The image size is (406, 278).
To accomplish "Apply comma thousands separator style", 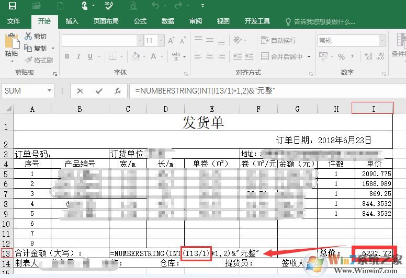I will click(353, 56).
